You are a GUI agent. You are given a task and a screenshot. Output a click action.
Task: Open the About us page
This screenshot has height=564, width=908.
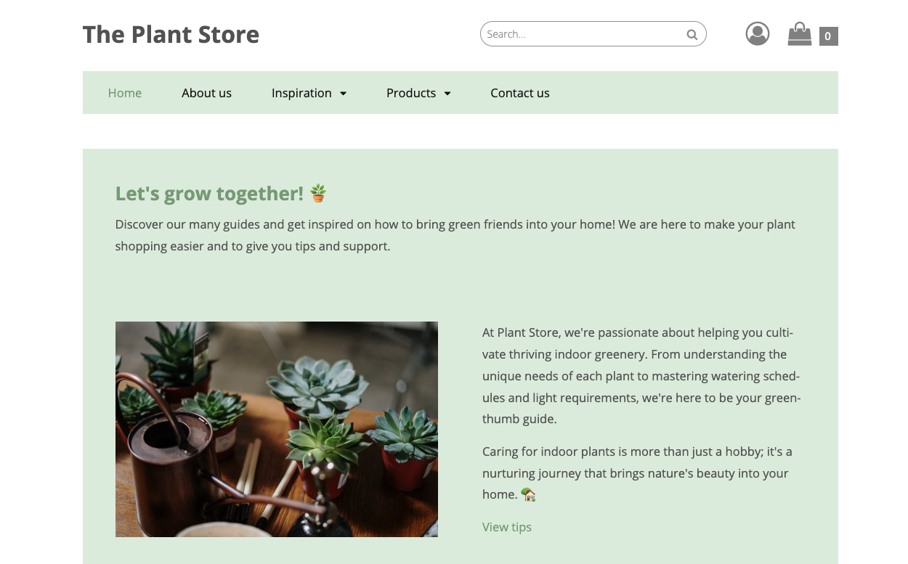[206, 93]
